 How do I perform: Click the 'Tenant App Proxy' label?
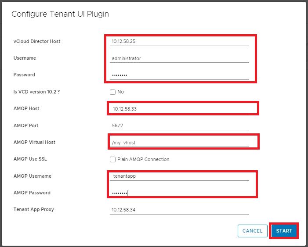pos(33,209)
